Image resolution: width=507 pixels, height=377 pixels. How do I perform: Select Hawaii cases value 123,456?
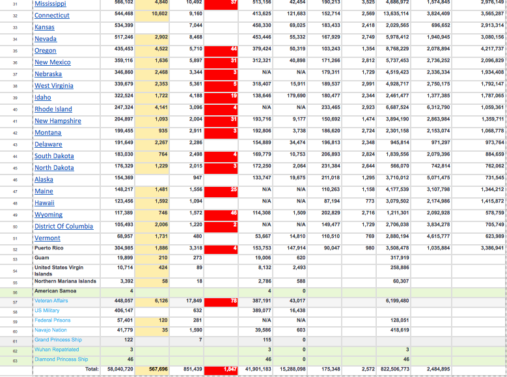point(124,201)
